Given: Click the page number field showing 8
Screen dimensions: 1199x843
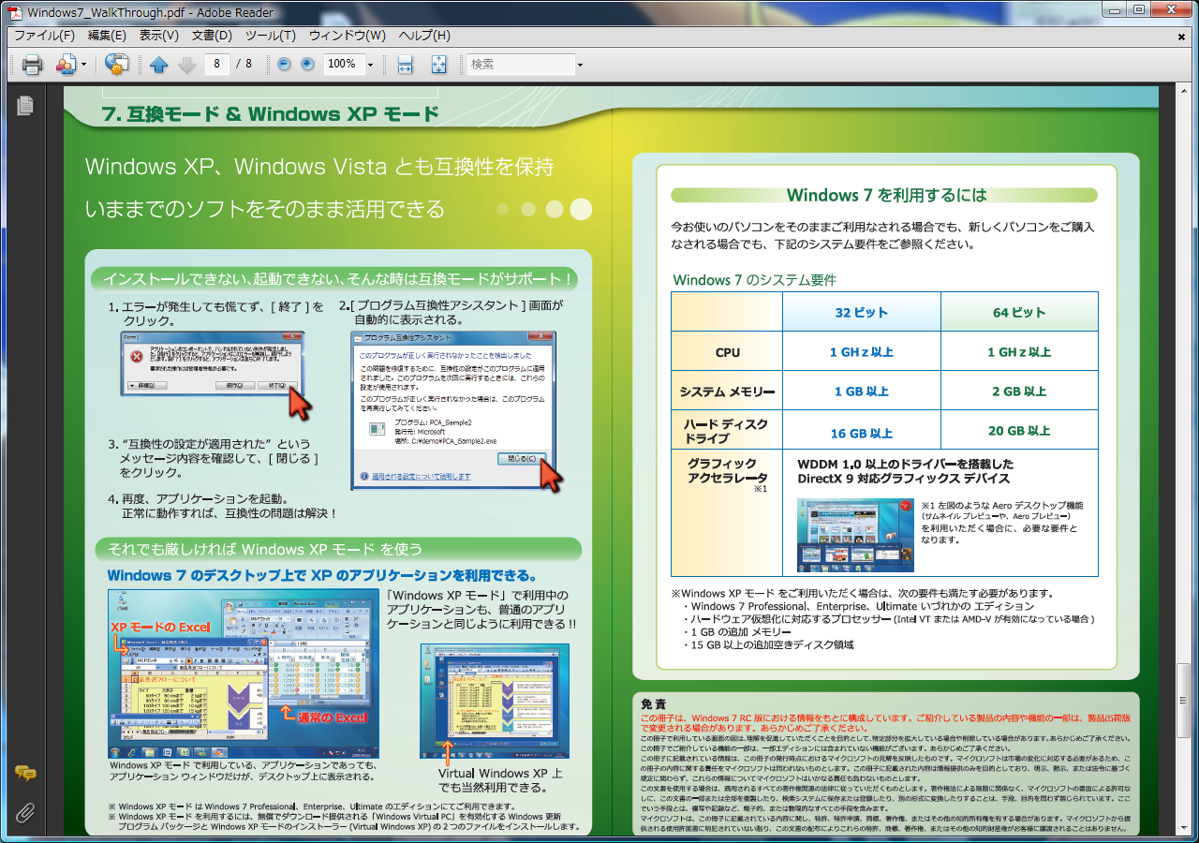Looking at the screenshot, I should (x=216, y=64).
